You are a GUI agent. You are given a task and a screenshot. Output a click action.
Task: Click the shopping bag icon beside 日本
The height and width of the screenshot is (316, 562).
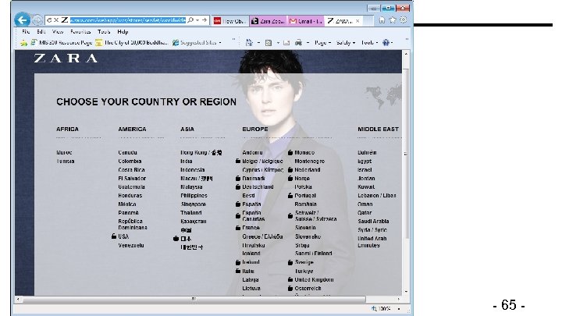pyautogui.click(x=176, y=238)
